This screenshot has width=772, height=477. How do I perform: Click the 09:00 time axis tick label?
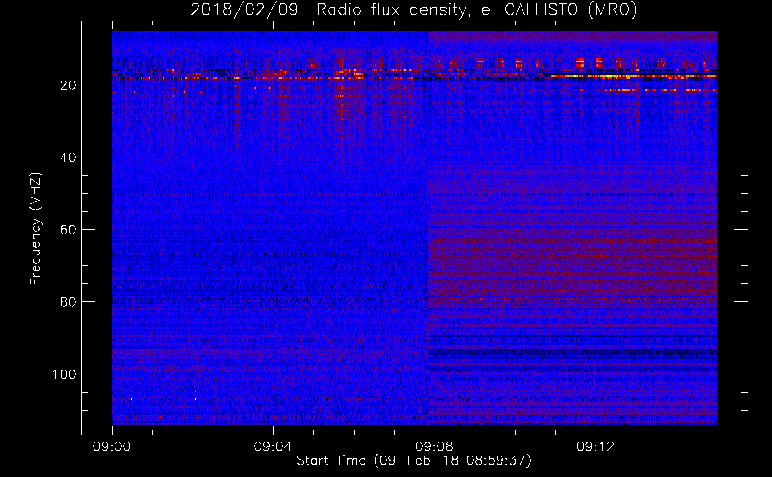(x=112, y=447)
